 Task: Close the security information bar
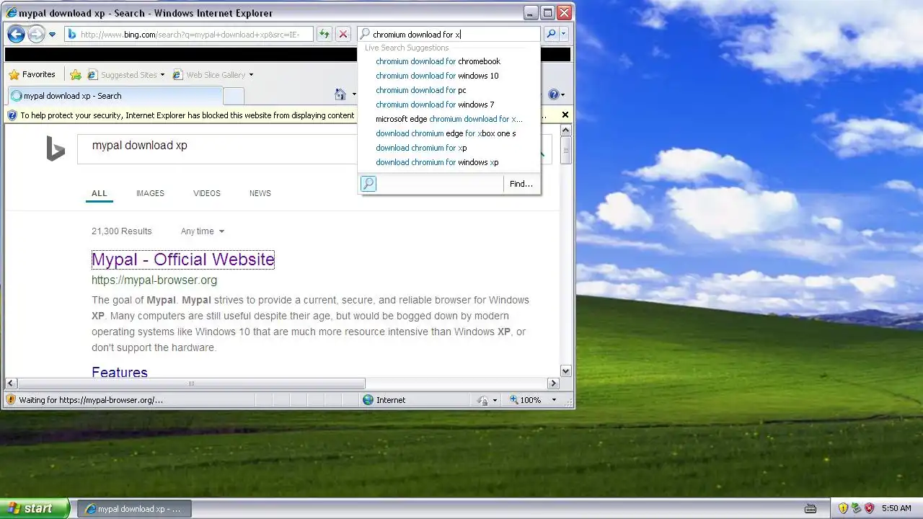pos(565,115)
